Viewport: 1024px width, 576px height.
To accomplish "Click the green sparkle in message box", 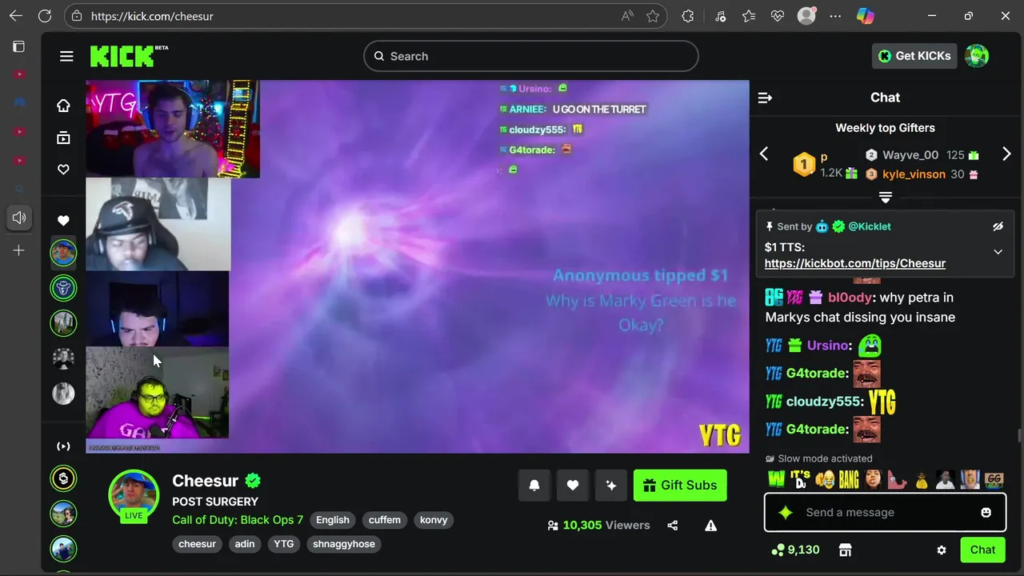I will 786,513.
